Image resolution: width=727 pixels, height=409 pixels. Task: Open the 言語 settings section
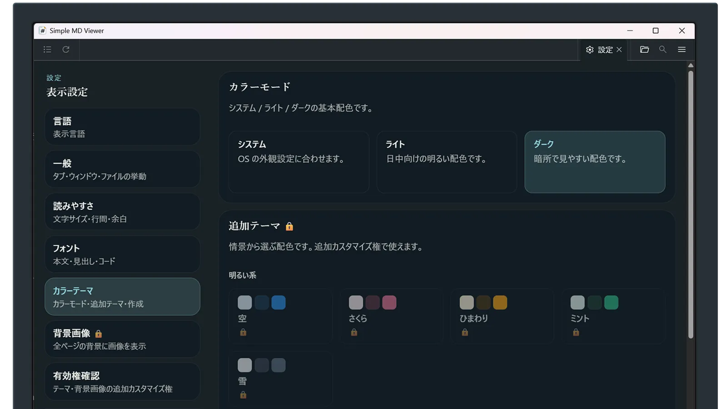122,127
